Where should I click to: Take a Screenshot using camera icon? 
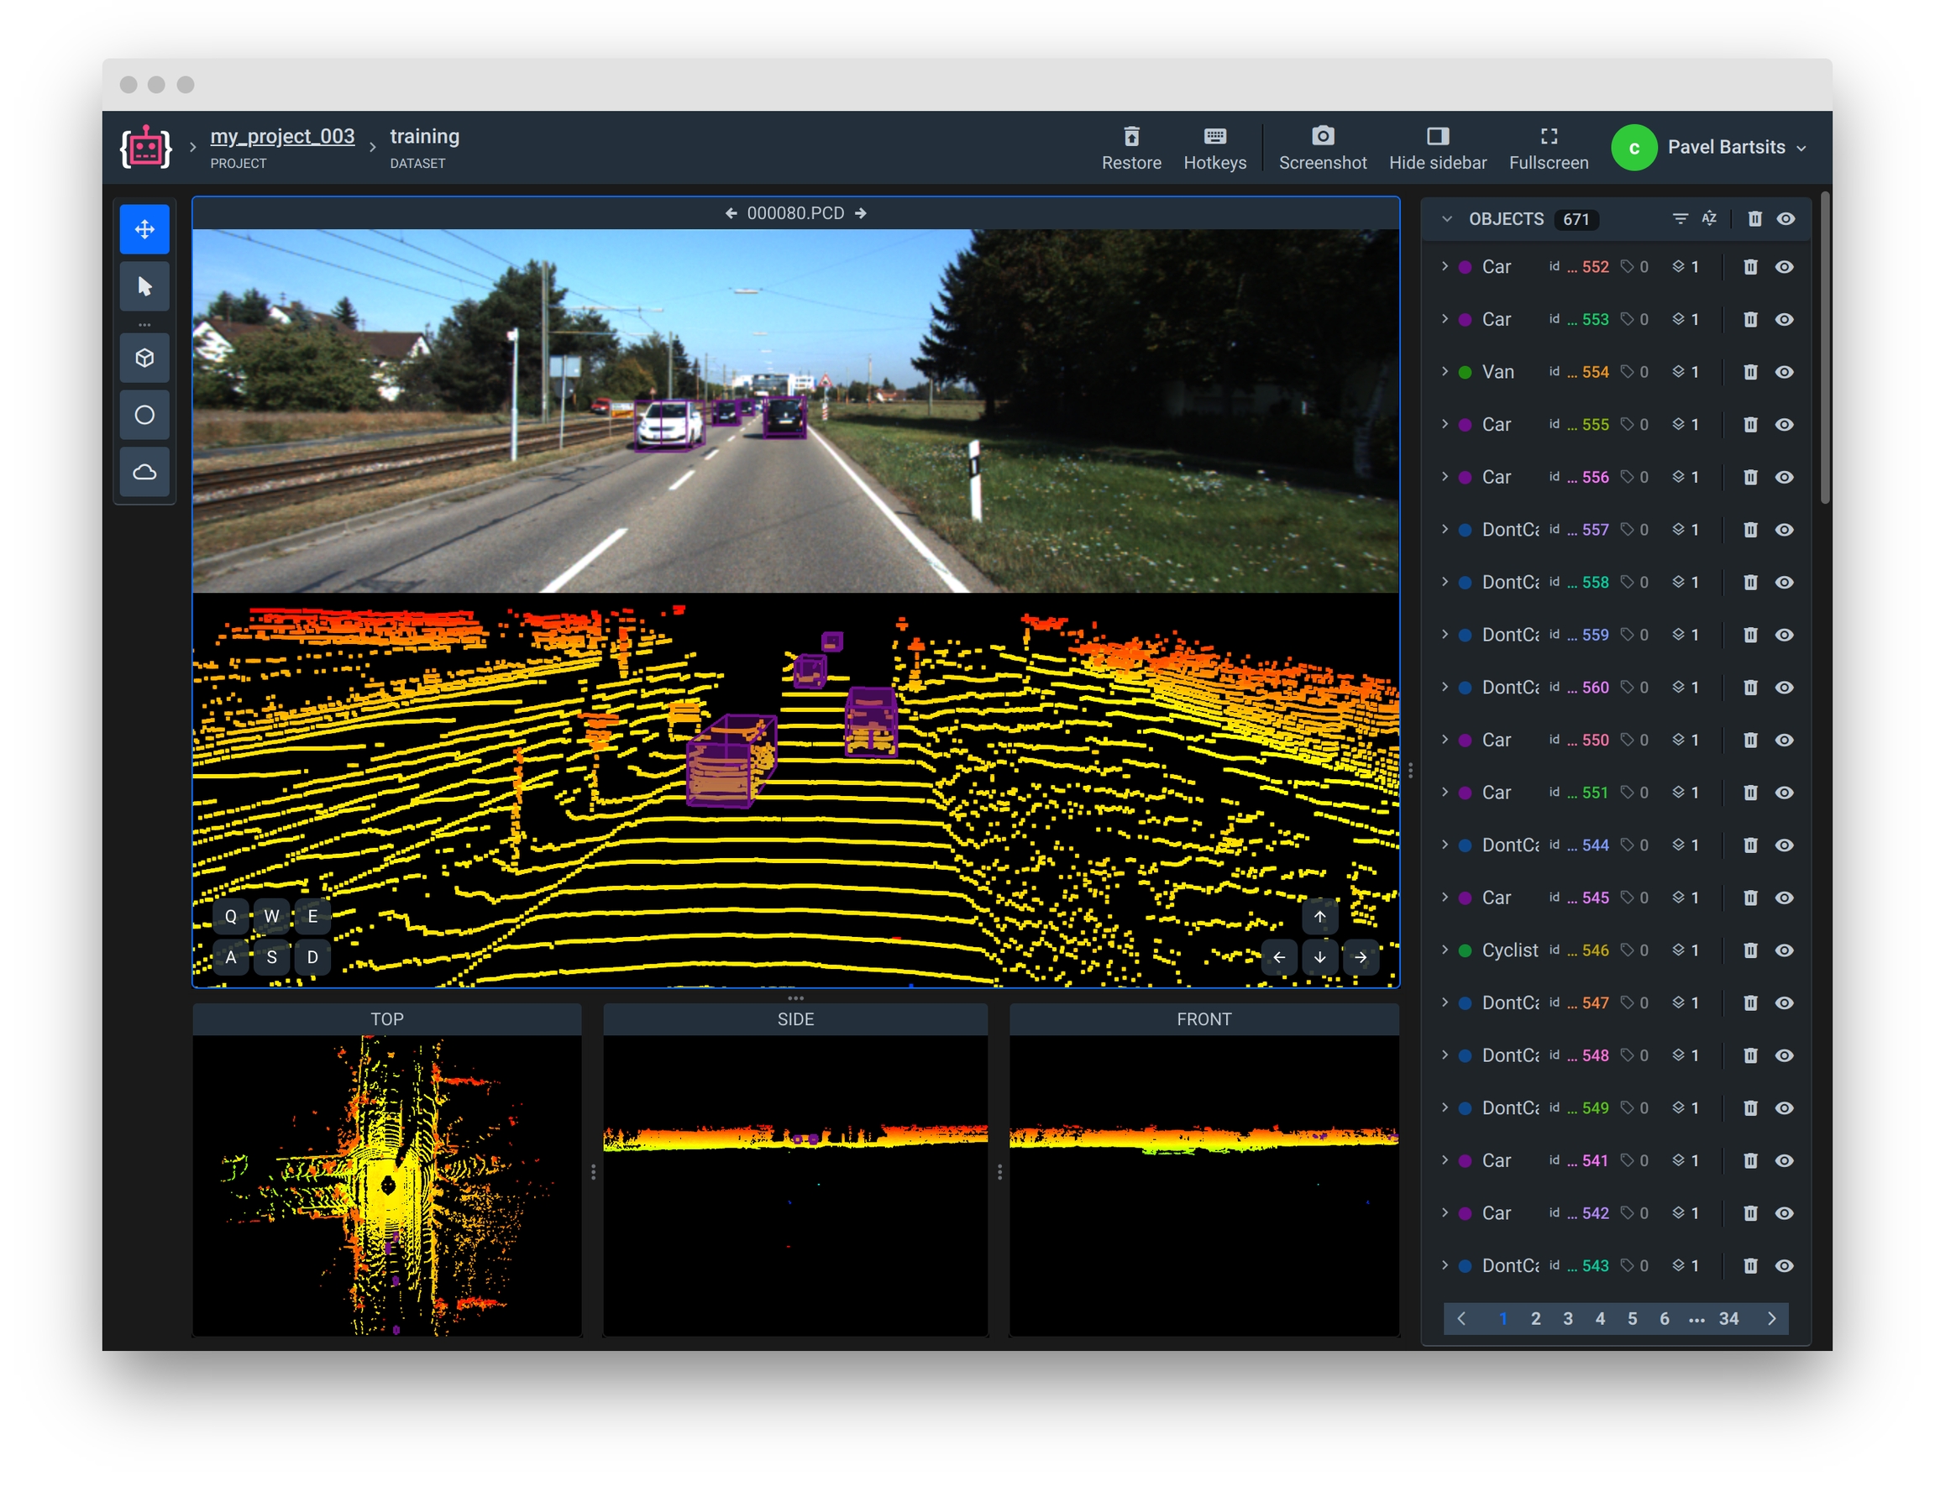(1322, 147)
